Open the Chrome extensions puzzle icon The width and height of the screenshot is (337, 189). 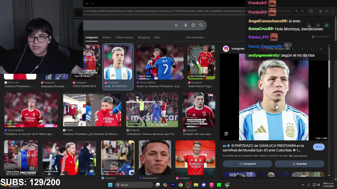coord(311,11)
